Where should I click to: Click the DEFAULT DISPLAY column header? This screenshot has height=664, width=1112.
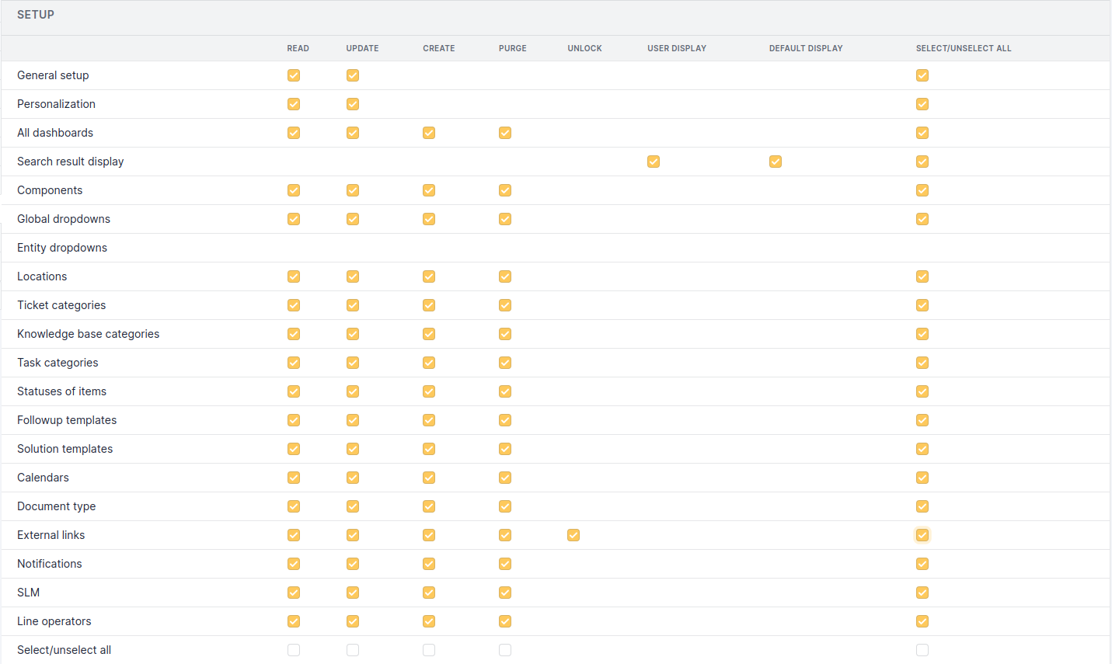coord(806,48)
